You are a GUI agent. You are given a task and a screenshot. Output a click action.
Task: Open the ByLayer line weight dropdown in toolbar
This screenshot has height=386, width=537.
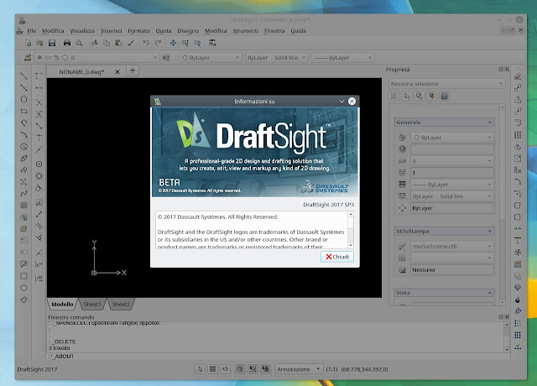342,58
